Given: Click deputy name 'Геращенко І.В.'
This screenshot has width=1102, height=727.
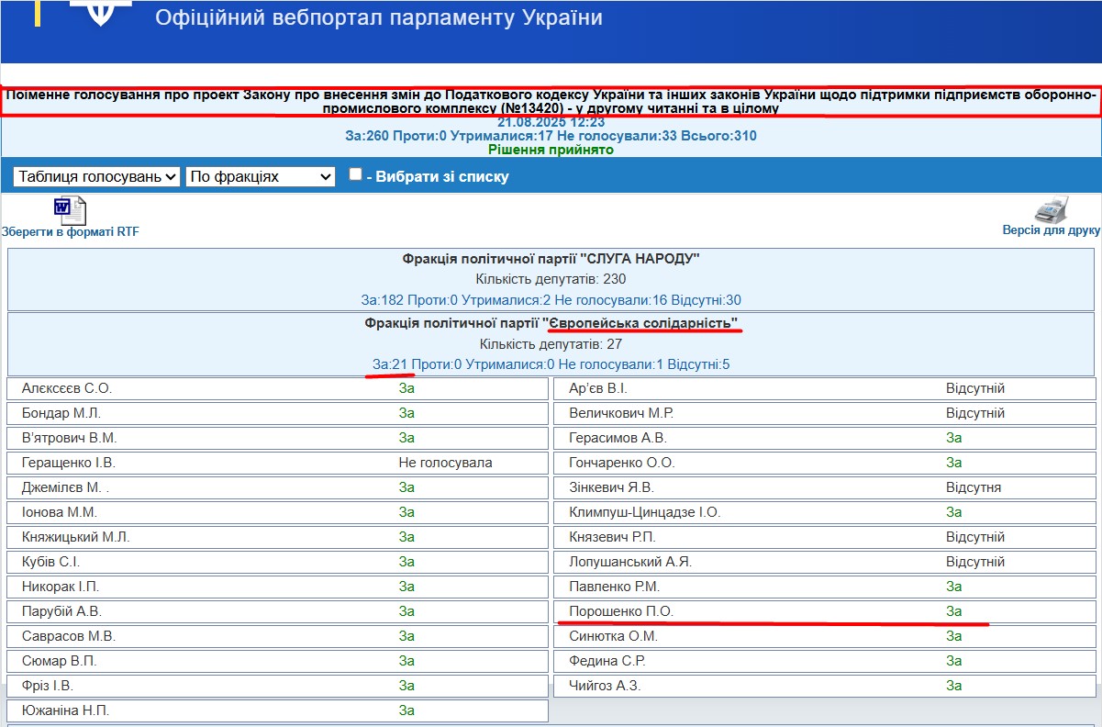Looking at the screenshot, I should pyautogui.click(x=68, y=463).
